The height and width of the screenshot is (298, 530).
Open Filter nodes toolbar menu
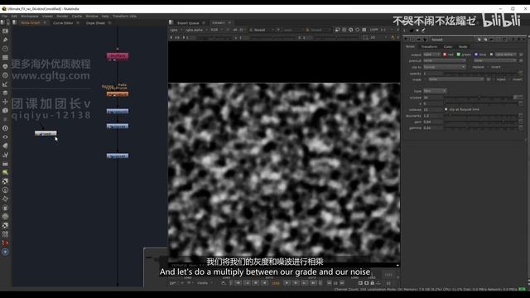click(5, 75)
